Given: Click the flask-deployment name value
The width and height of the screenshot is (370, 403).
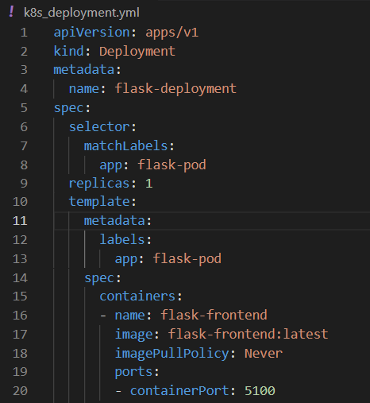Looking at the screenshot, I should (x=175, y=89).
